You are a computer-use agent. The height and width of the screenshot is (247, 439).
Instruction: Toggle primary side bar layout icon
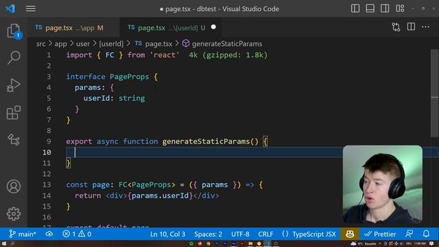(355, 8)
